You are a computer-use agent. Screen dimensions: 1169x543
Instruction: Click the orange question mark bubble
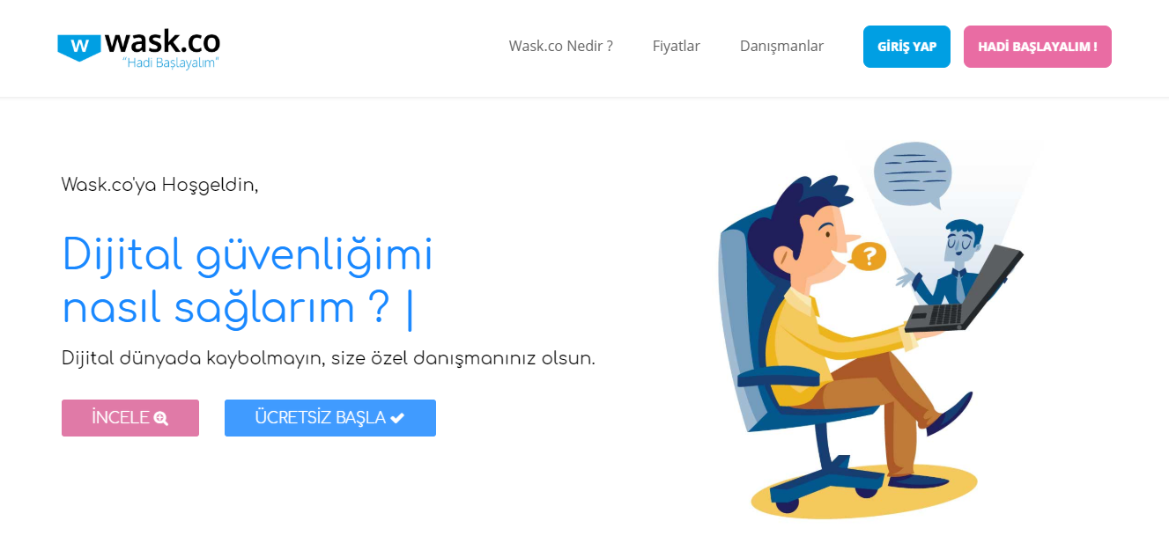(867, 256)
